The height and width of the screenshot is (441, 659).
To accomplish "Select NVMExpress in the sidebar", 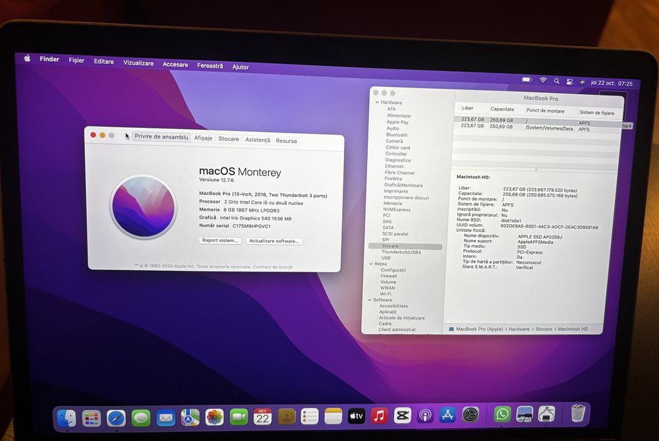I will point(397,210).
